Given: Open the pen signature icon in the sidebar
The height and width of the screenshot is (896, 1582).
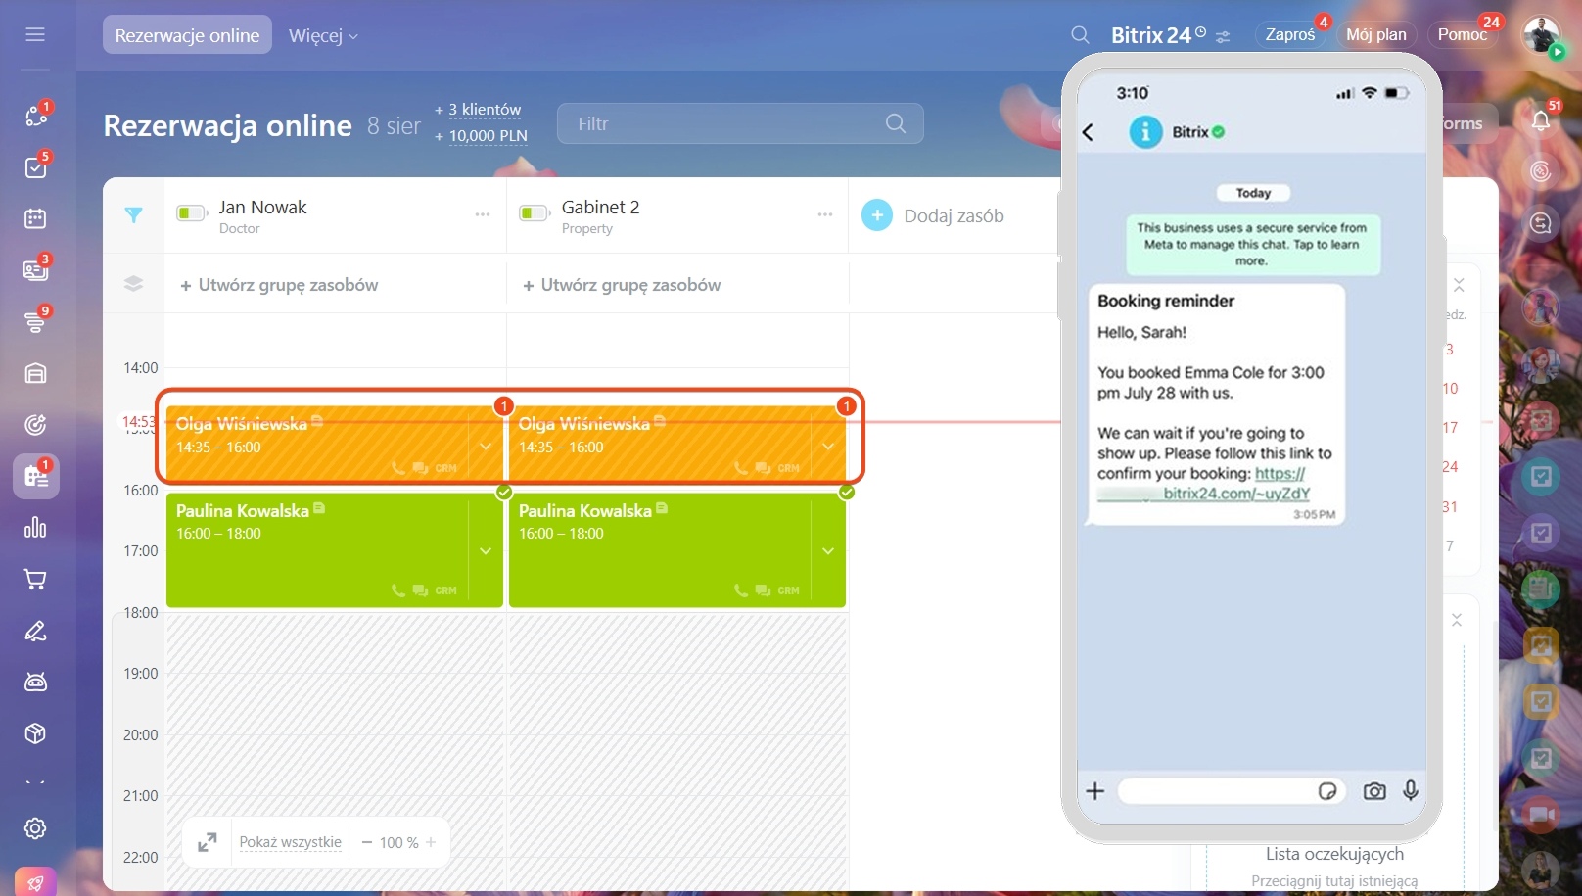Looking at the screenshot, I should [x=36, y=632].
